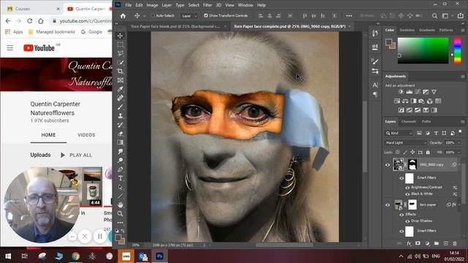The height and width of the screenshot is (263, 468).
Task: Switch to the Channels tab
Action: 409,121
